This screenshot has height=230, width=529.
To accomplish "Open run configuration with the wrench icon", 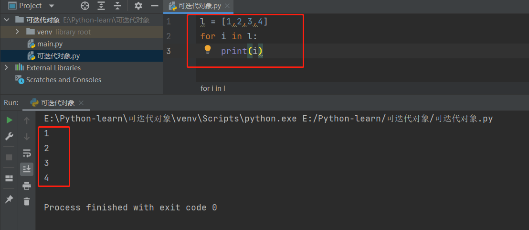I will (x=9, y=137).
